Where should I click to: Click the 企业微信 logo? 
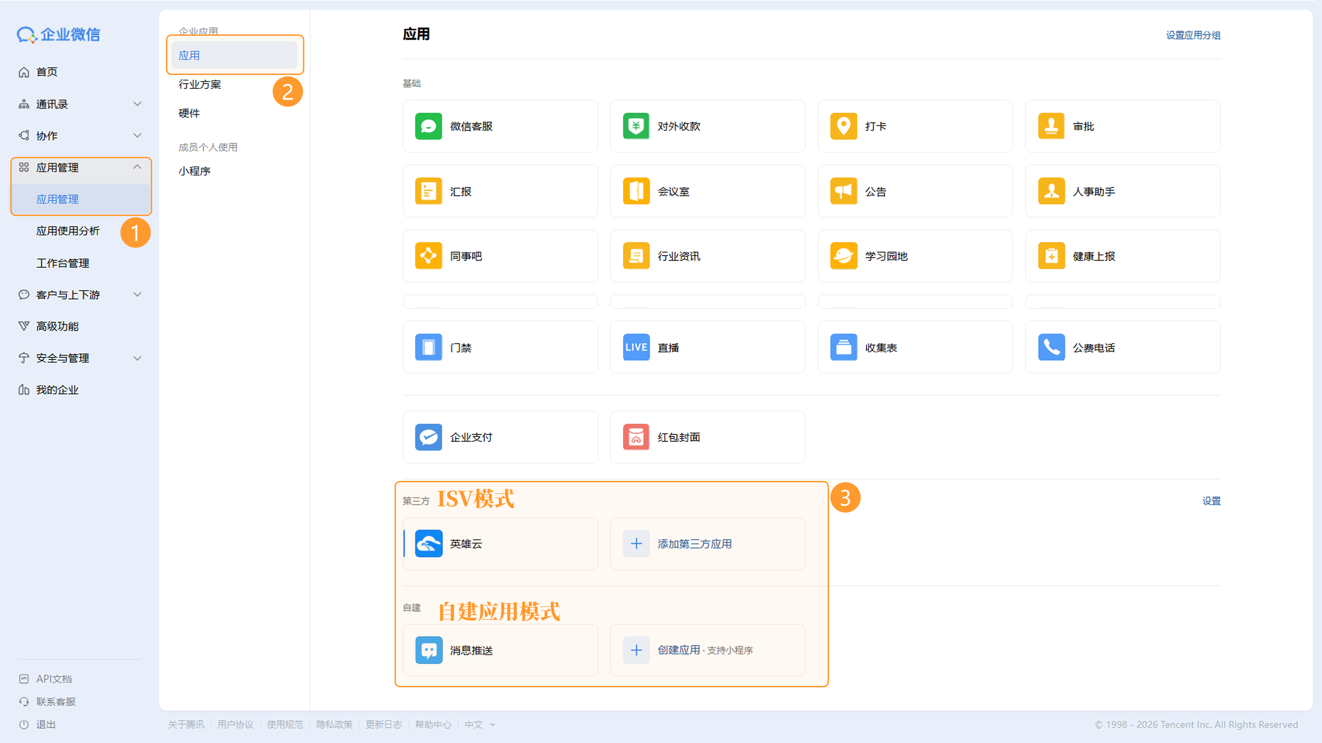coord(58,34)
